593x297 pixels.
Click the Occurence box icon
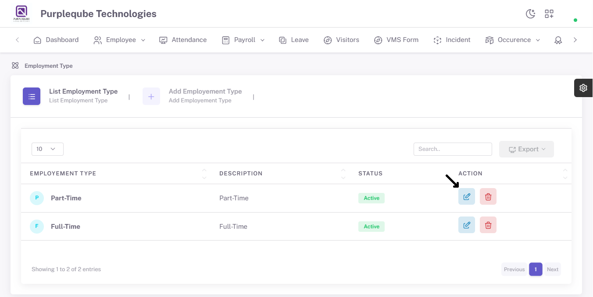tap(489, 40)
